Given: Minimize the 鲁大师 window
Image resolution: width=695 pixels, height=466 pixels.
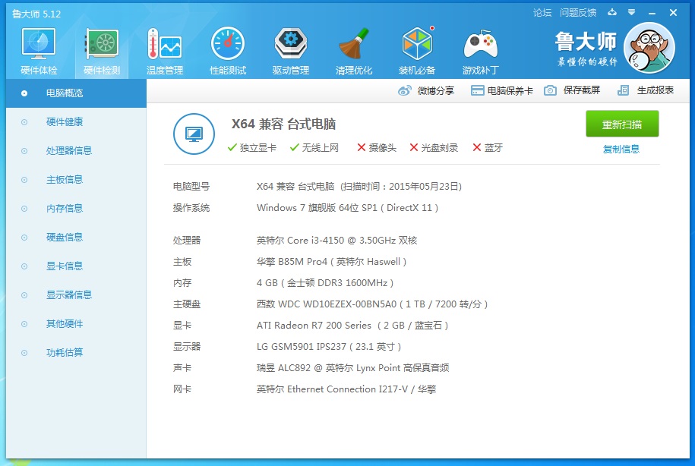Looking at the screenshot, I should coord(652,13).
